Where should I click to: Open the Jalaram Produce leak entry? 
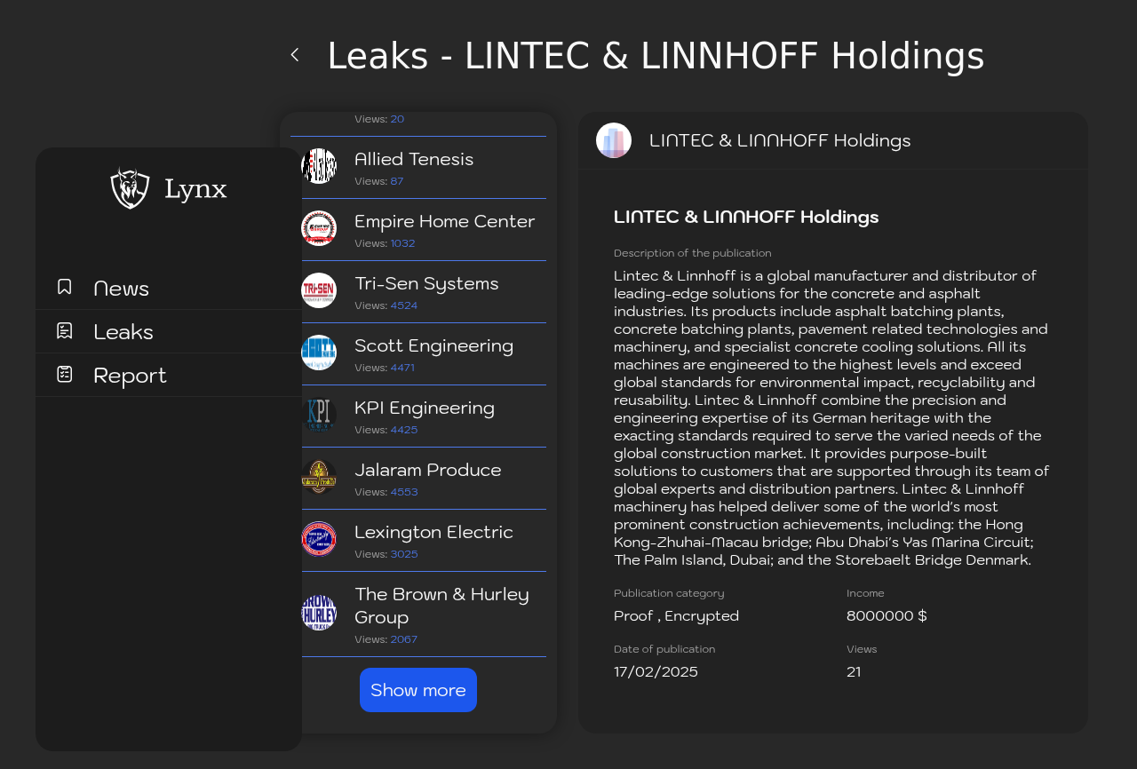click(x=418, y=479)
